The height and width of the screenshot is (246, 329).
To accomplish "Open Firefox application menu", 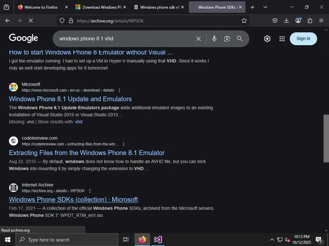I will [x=321, y=20].
